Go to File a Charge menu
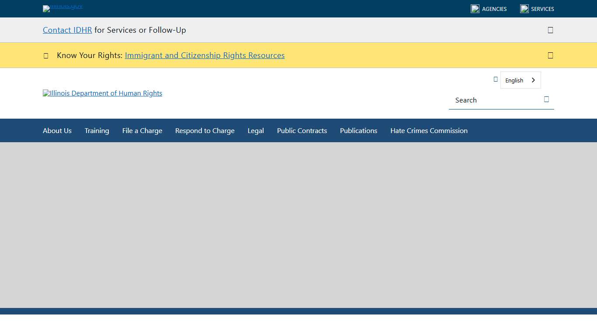The height and width of the screenshot is (335, 597). (x=142, y=131)
